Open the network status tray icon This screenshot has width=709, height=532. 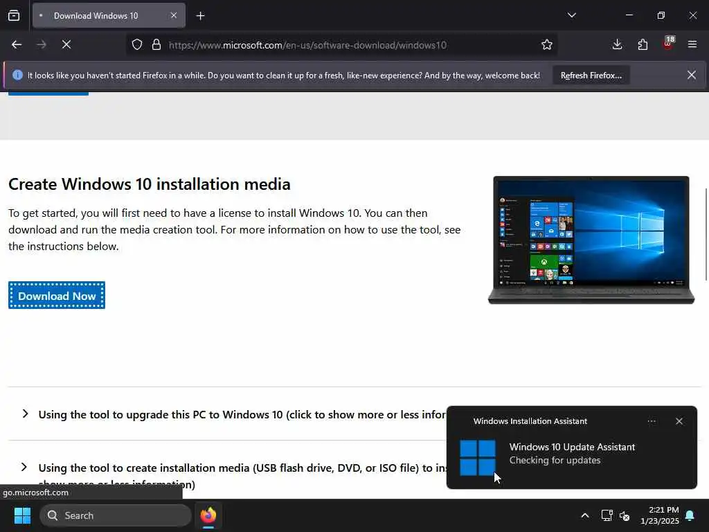click(x=607, y=515)
